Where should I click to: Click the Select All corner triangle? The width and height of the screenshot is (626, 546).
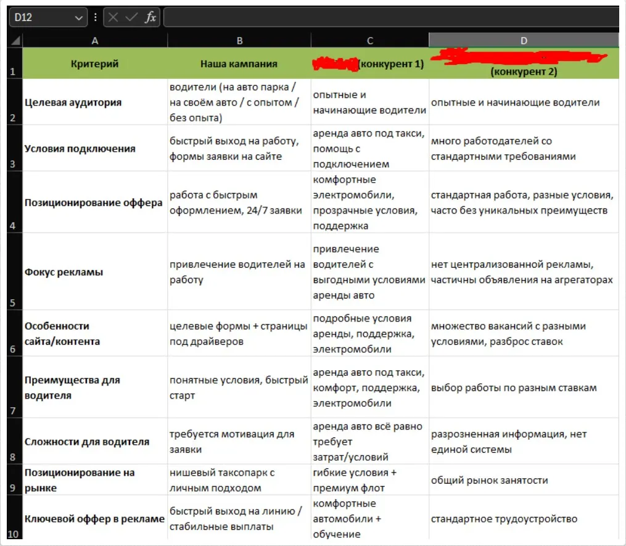coord(15,40)
